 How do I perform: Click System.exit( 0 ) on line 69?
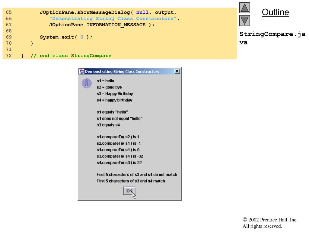[x=66, y=37]
